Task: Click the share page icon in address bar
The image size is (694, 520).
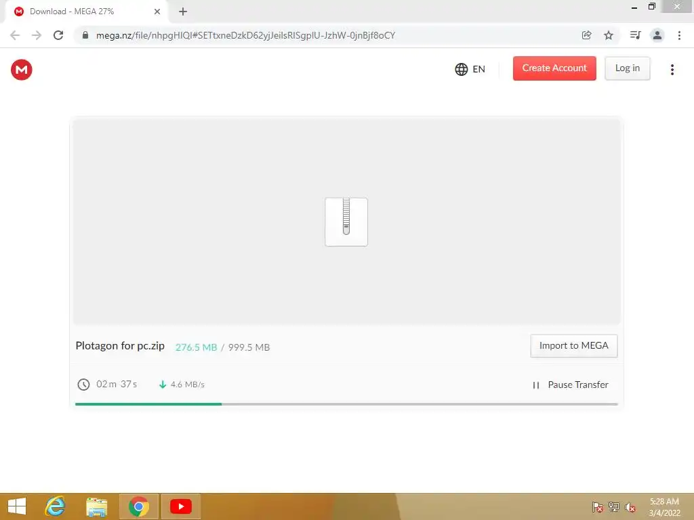Action: 586,35
